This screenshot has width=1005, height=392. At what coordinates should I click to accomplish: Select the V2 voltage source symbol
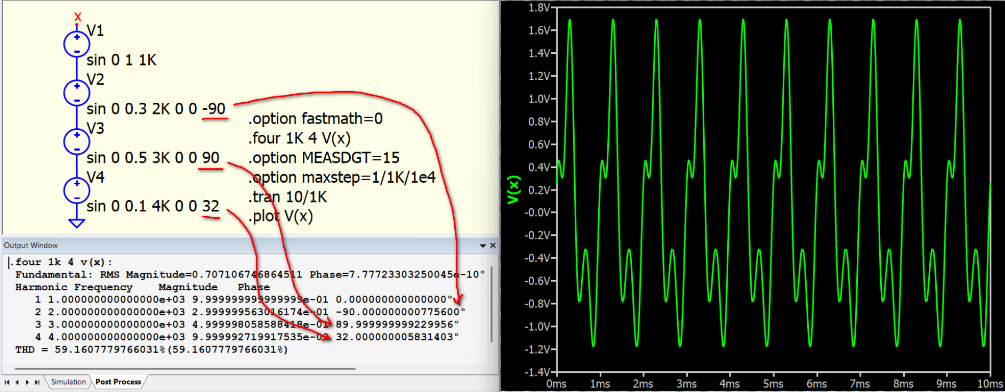coord(77,93)
